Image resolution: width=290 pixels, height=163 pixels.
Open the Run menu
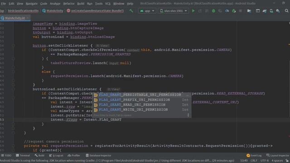point(90,4)
